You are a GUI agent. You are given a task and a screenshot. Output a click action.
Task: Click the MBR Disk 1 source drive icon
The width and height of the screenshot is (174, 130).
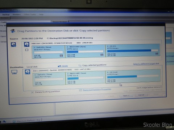(x=26, y=44)
